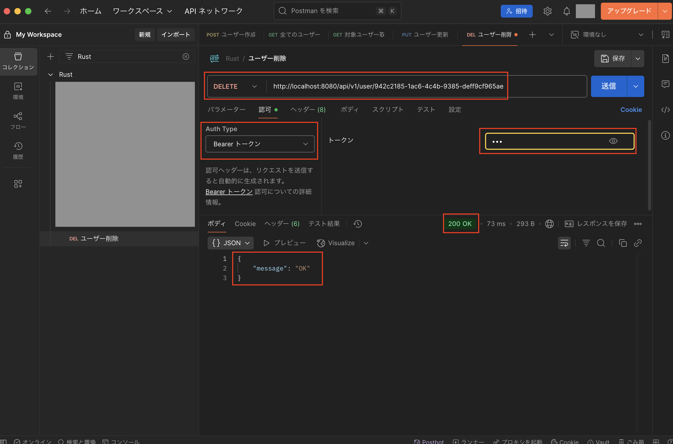Open the notifications bell
Screen dimensions: 673x444
(x=567, y=11)
